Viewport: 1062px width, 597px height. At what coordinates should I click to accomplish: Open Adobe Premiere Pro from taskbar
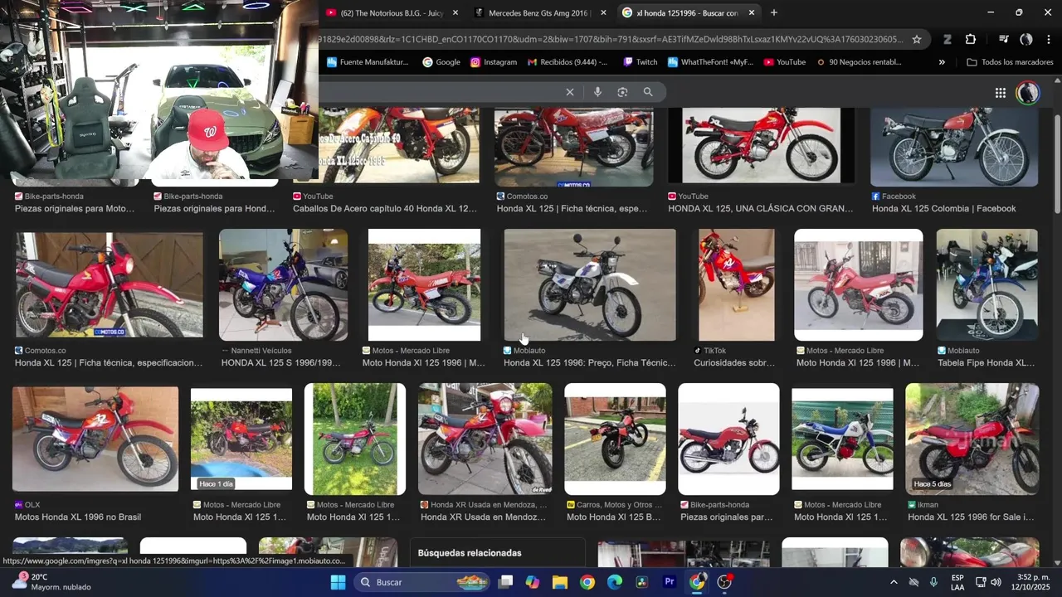pos(670,582)
